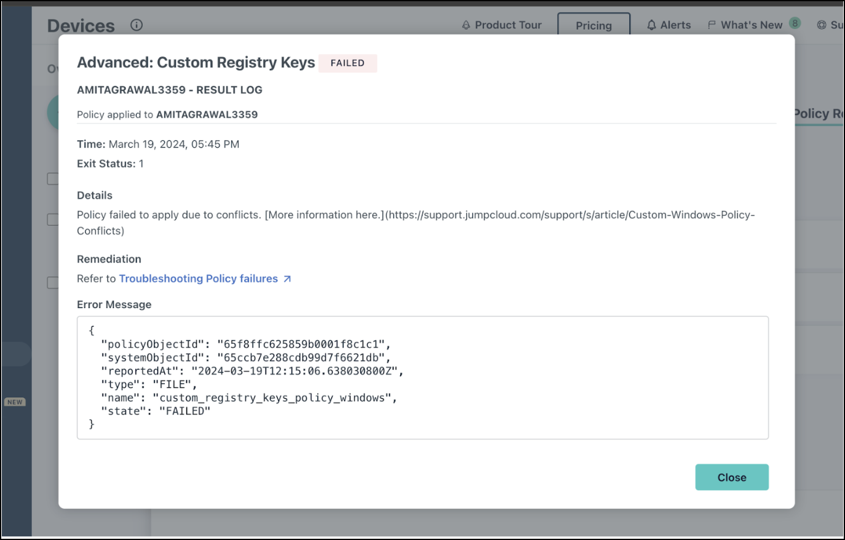Click the NEW badge on the left sidebar
Image resolution: width=845 pixels, height=540 pixels.
[x=14, y=402]
